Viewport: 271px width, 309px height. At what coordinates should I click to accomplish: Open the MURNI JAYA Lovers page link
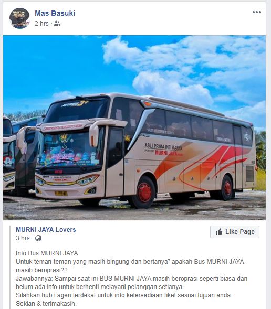click(x=46, y=230)
